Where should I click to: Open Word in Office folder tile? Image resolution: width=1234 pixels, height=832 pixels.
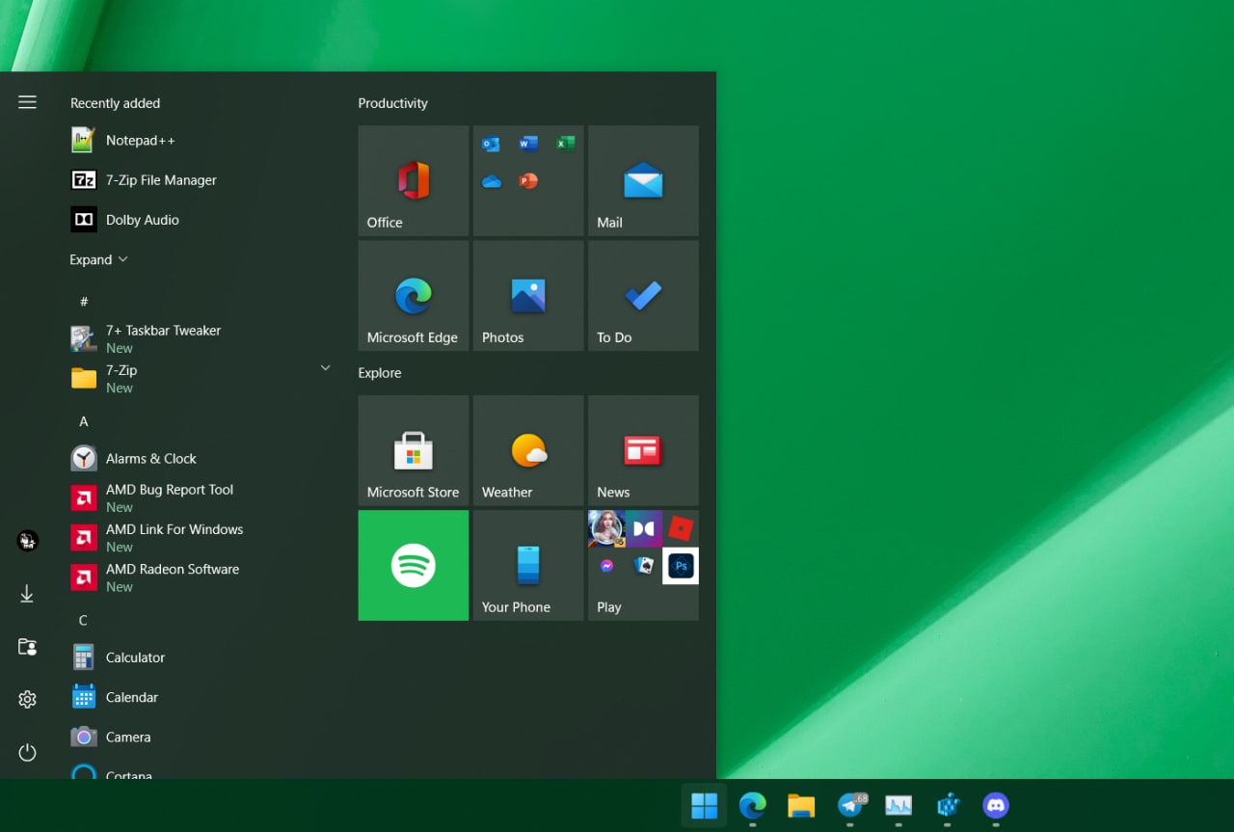point(528,145)
